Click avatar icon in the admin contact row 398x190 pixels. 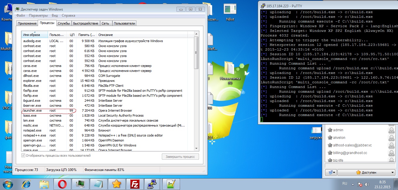[x=391, y=130]
